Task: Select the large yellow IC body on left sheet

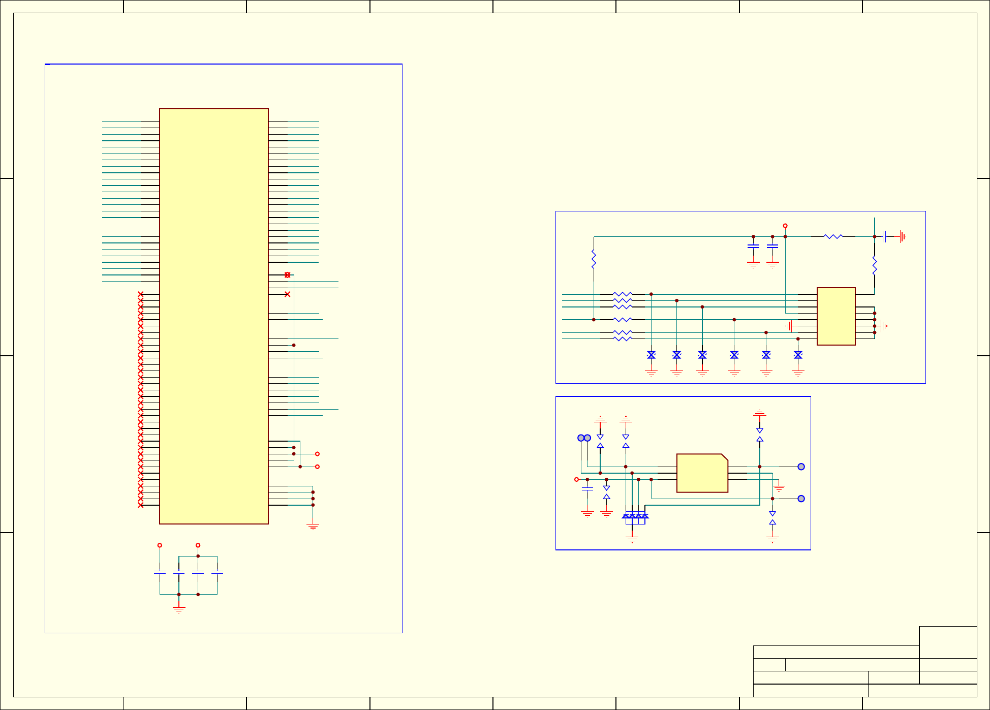Action: 213,315
